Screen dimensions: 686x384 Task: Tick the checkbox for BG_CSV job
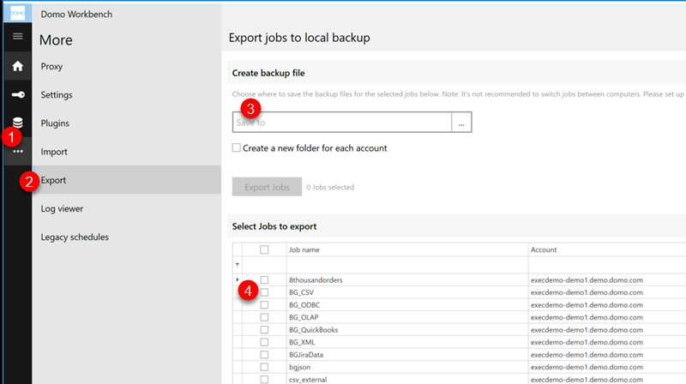pyautogui.click(x=264, y=292)
